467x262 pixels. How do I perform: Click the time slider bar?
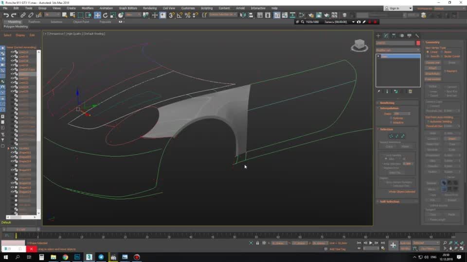pyautogui.click(x=21, y=229)
